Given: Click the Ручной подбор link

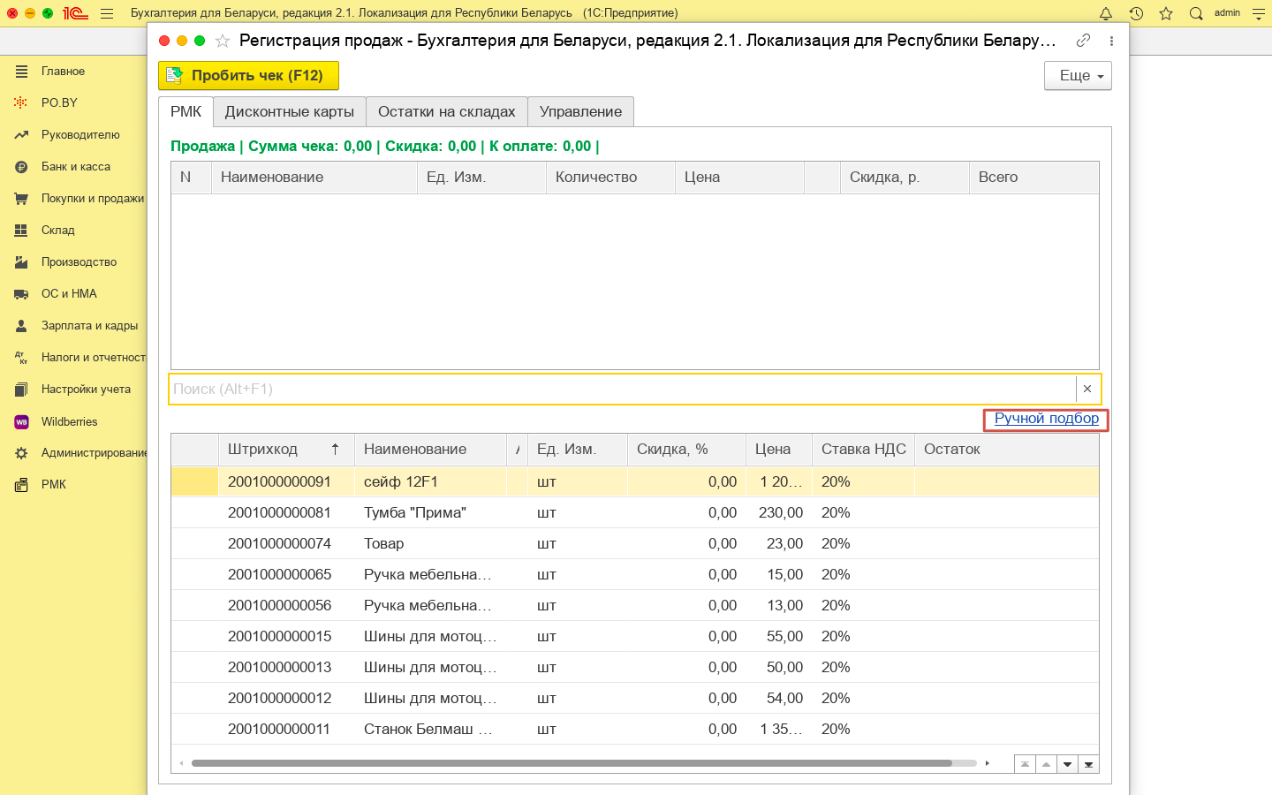Looking at the screenshot, I should click(x=1047, y=419).
